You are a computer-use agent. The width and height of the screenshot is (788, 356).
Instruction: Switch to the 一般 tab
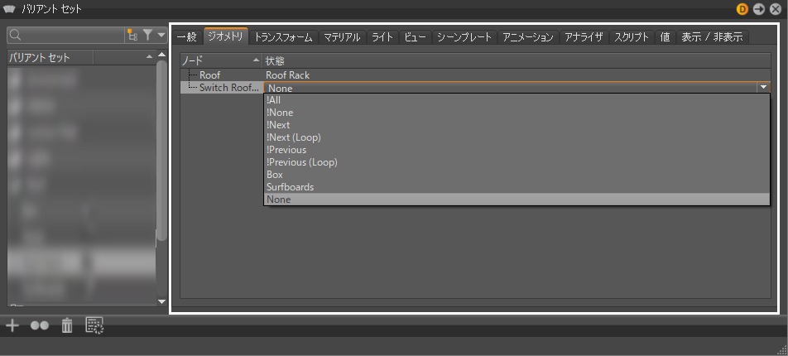(x=187, y=36)
